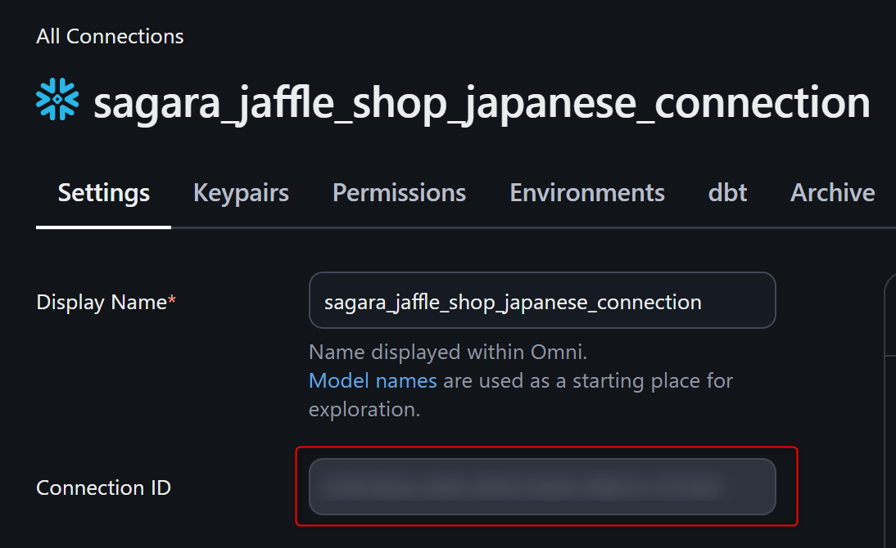This screenshot has width=896, height=548.
Task: Click the "Name displayed within Omni." help text
Action: 448,353
